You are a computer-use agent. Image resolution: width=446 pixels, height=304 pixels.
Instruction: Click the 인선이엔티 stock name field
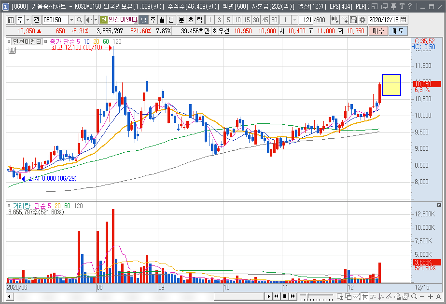(123, 20)
